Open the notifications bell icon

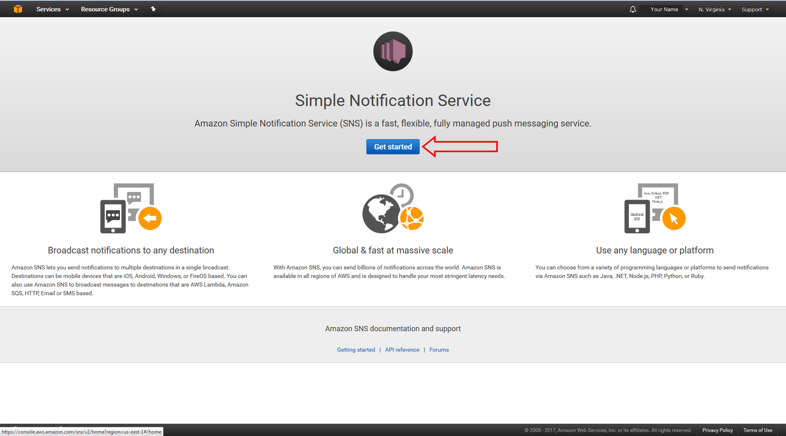(x=632, y=9)
